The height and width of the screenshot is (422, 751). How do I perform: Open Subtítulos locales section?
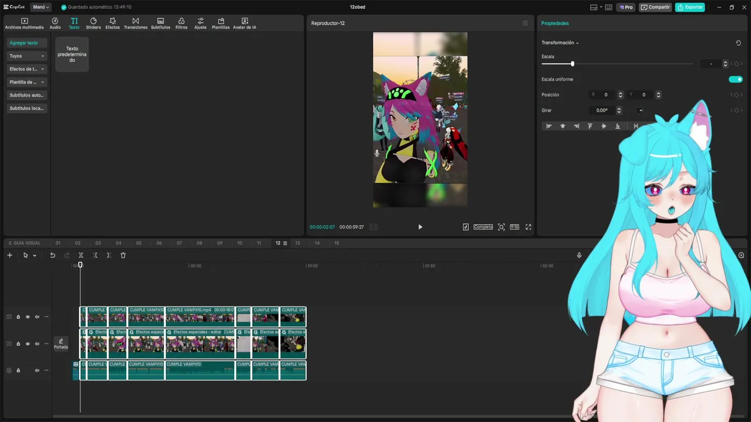[x=26, y=108]
